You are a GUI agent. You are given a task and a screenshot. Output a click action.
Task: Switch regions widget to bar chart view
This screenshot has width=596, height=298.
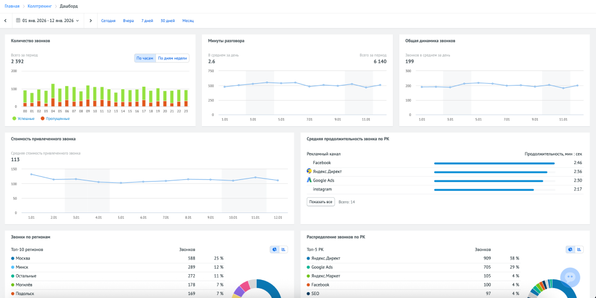283,249
